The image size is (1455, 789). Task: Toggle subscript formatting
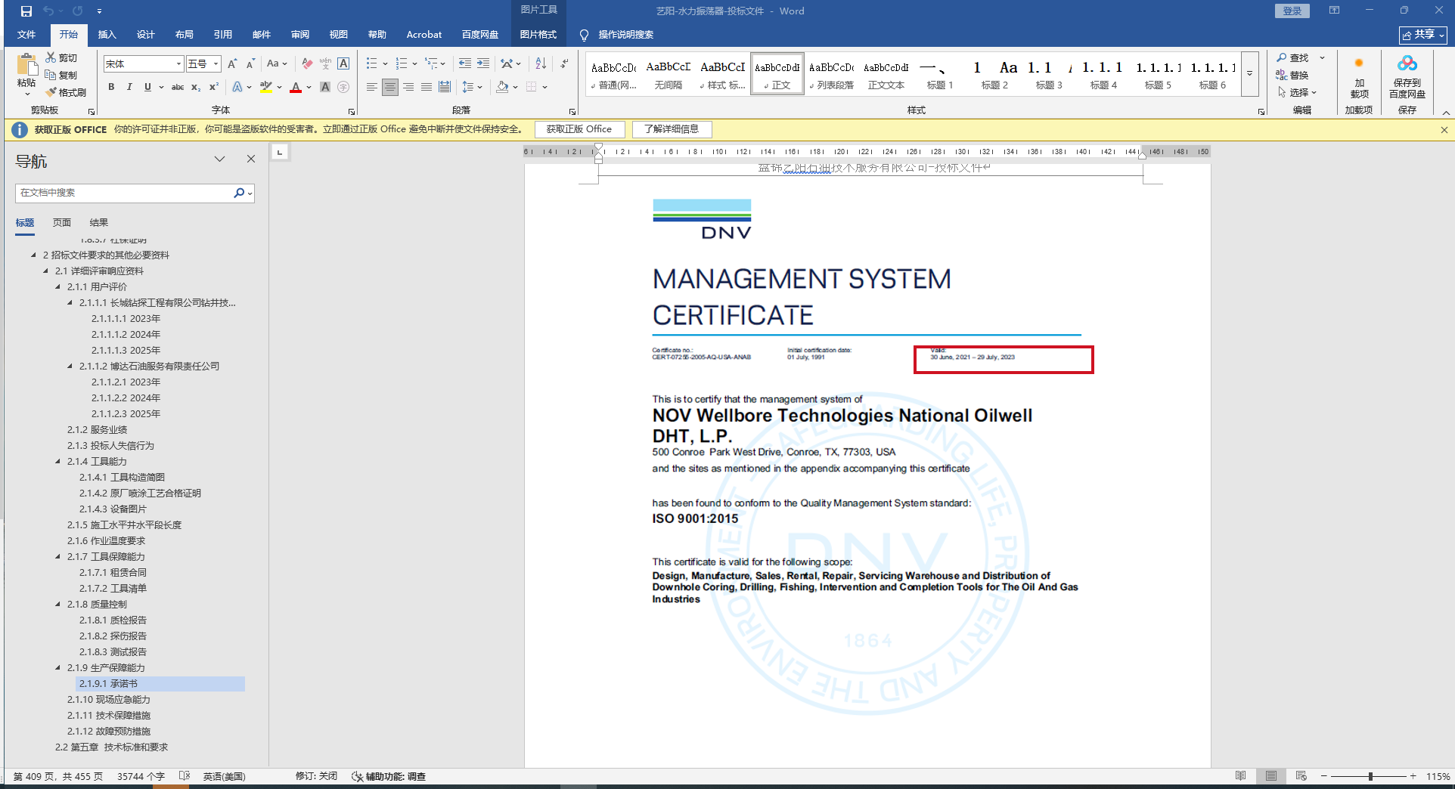pos(196,87)
